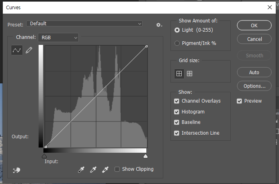Viewport: 279px width, 184px height.
Task: Select the Pigment/Ink % radio option
Action: coord(177,43)
